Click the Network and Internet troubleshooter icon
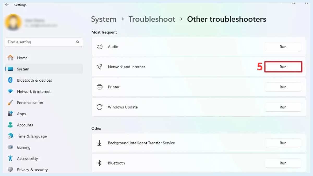 99,67
